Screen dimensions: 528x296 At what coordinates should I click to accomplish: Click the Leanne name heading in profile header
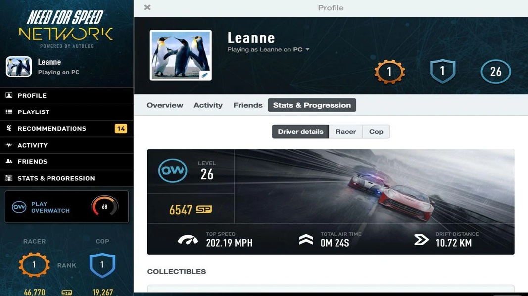pos(251,38)
